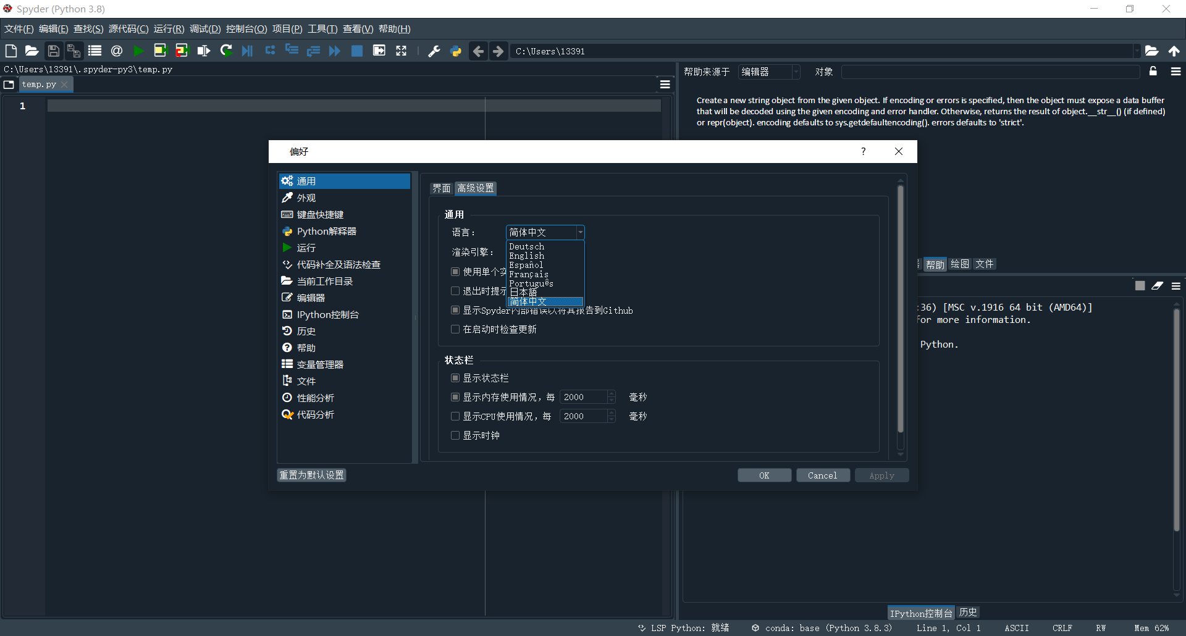Go back with left arrow icon
1186x636 pixels.
[x=478, y=51]
